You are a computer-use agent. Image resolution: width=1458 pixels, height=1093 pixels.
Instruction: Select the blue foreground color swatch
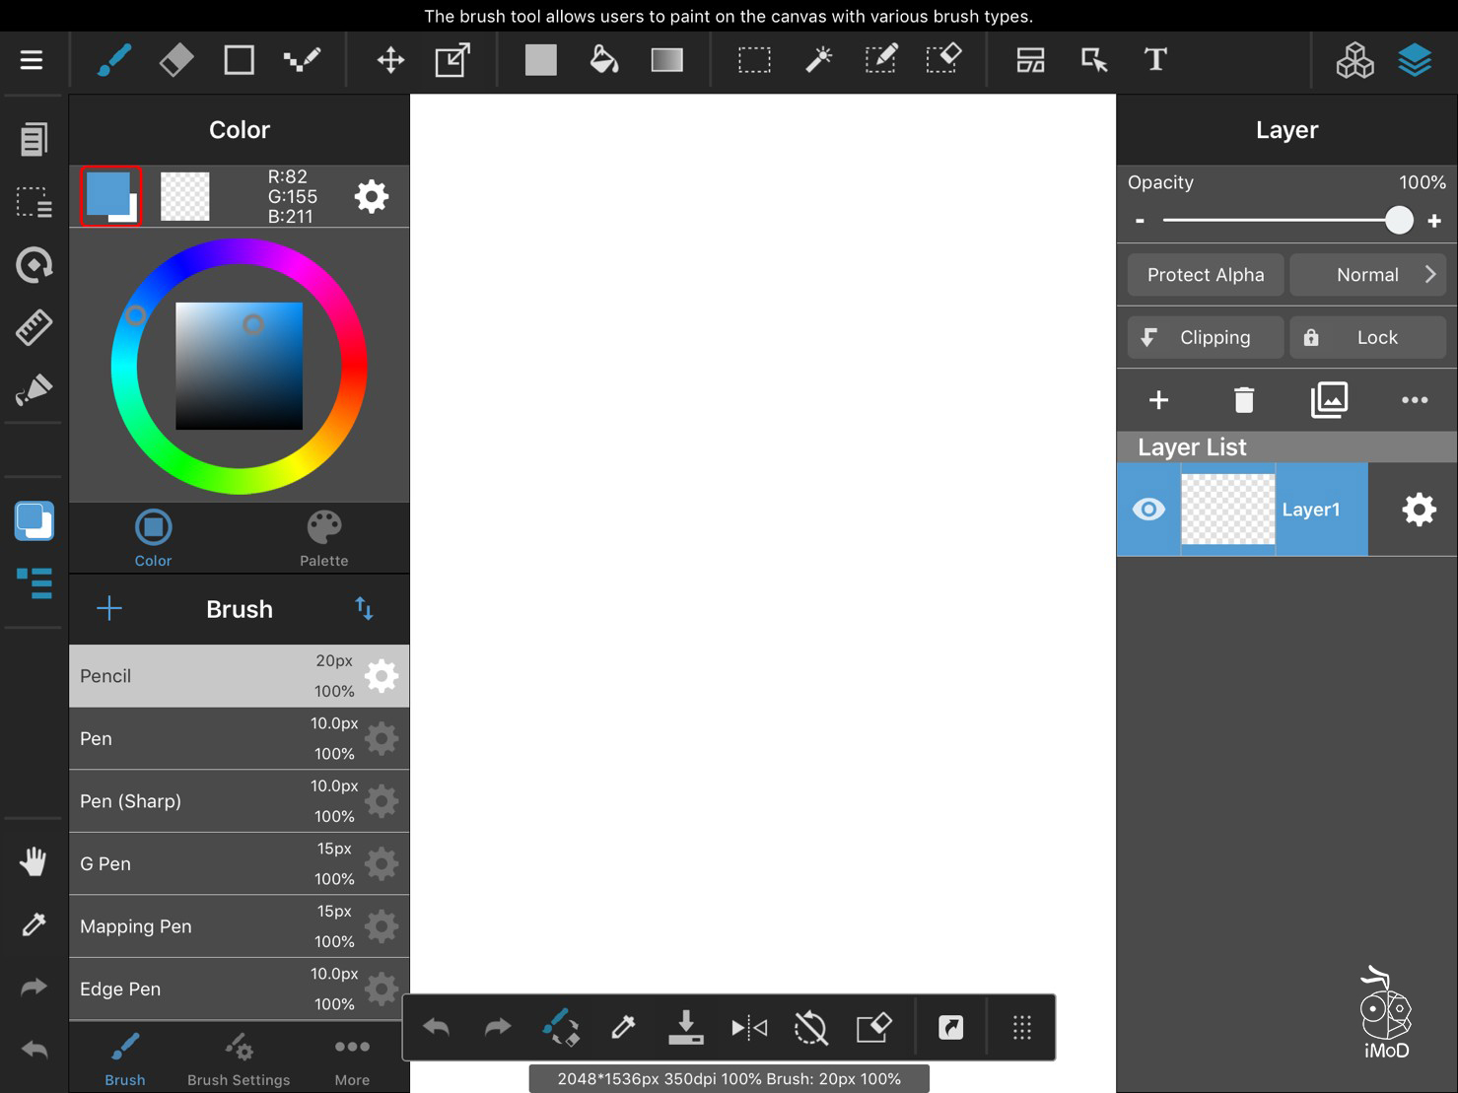click(109, 195)
